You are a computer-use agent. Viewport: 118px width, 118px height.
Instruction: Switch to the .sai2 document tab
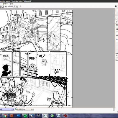point(7,109)
